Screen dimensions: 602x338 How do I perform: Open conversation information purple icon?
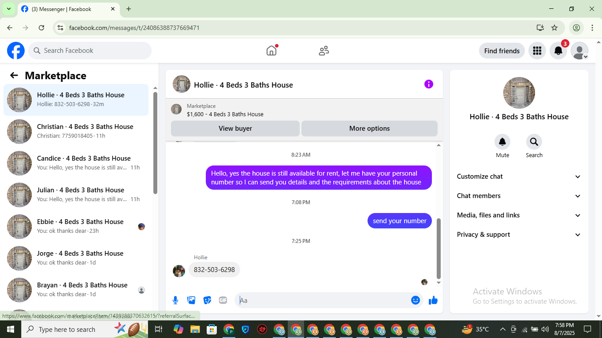428,84
